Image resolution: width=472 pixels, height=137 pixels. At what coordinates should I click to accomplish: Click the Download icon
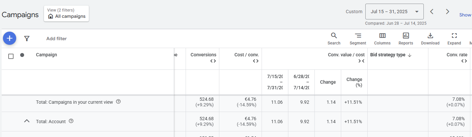pos(430,39)
